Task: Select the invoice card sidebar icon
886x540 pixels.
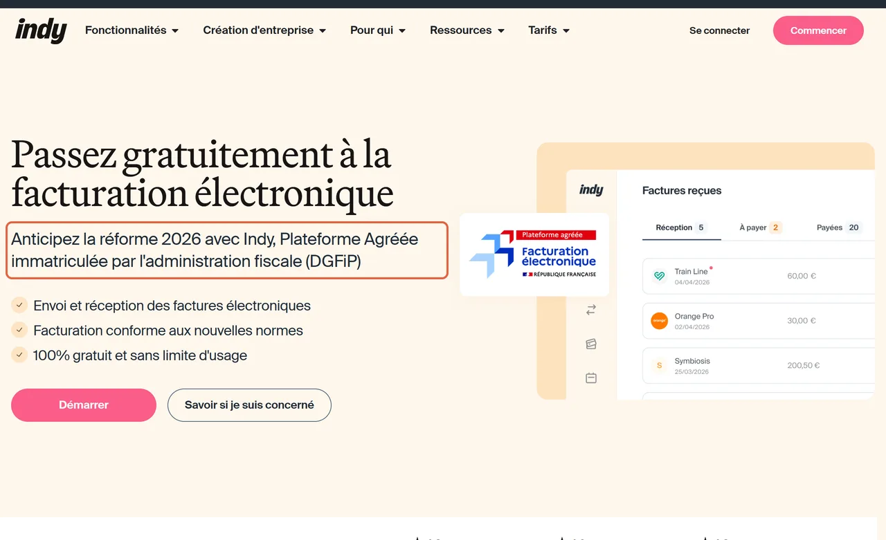Action: (x=591, y=344)
